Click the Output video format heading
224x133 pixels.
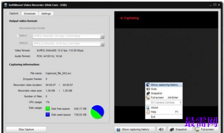tap(23, 21)
